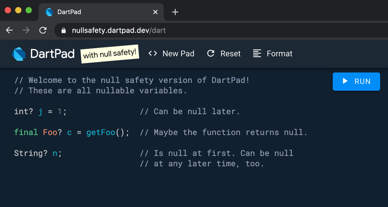
Task: Click the 'with null safety!' badge
Action: pos(110,54)
